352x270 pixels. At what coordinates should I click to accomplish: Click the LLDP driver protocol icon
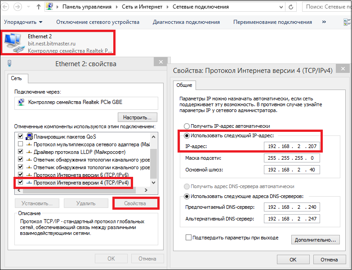pyautogui.click(x=29, y=152)
